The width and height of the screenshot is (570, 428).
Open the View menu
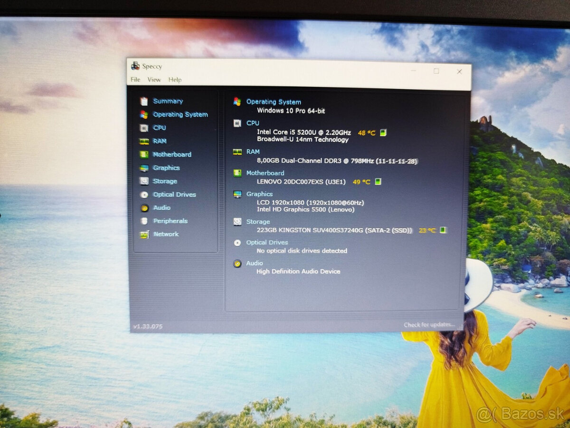click(154, 79)
